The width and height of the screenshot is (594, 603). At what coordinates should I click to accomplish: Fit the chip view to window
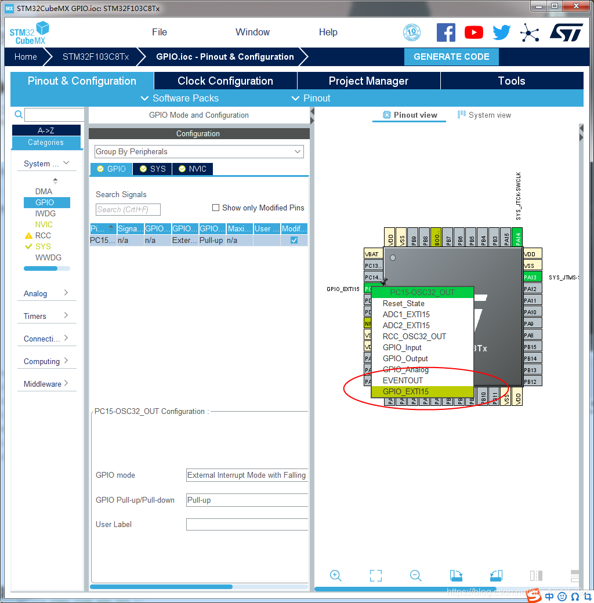pyautogui.click(x=376, y=575)
